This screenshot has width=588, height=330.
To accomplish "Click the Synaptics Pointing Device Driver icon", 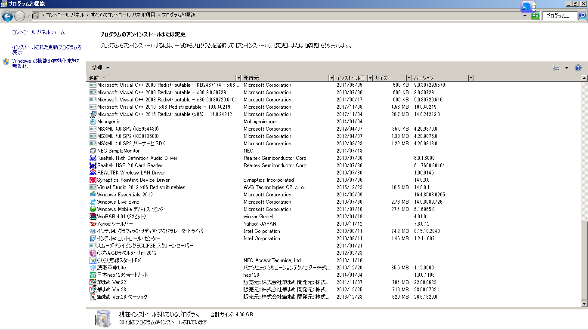I will pos(93,180).
